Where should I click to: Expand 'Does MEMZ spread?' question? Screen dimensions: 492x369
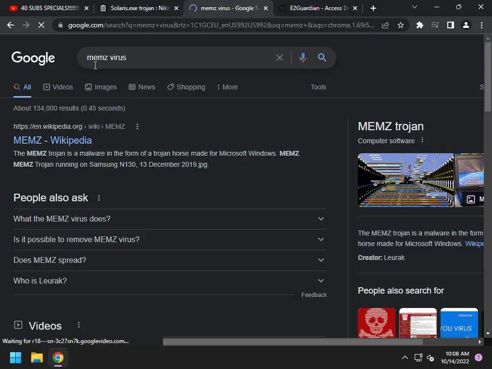pos(170,260)
